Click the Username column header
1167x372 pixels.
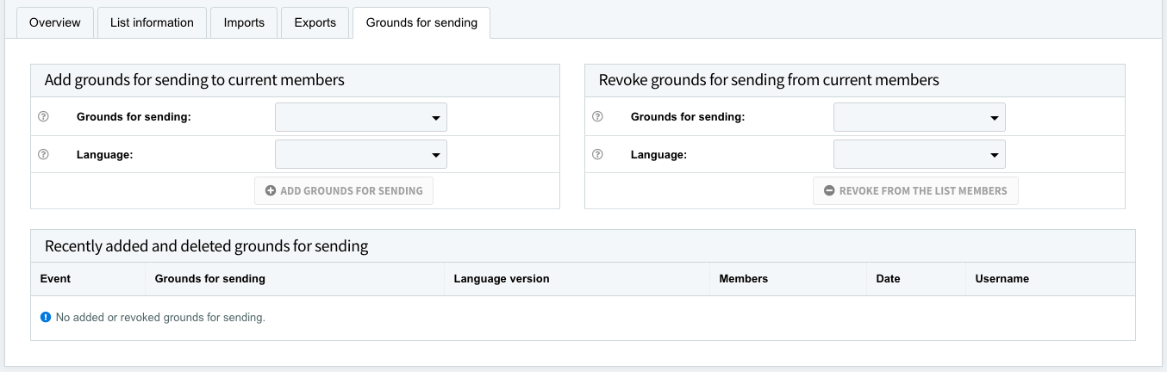(x=1002, y=279)
